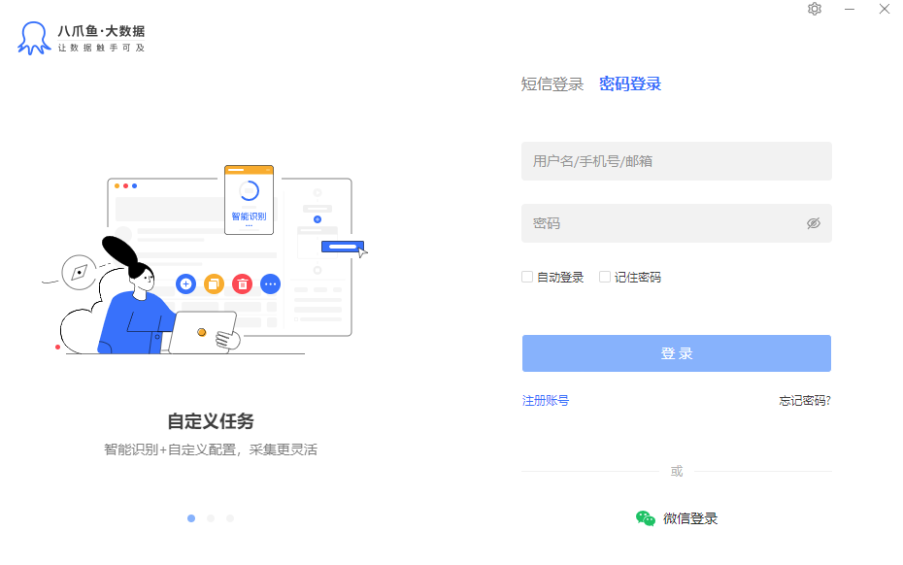903x565 pixels.
Task: Click the 自定义任务 heading text
Action: [211, 421]
